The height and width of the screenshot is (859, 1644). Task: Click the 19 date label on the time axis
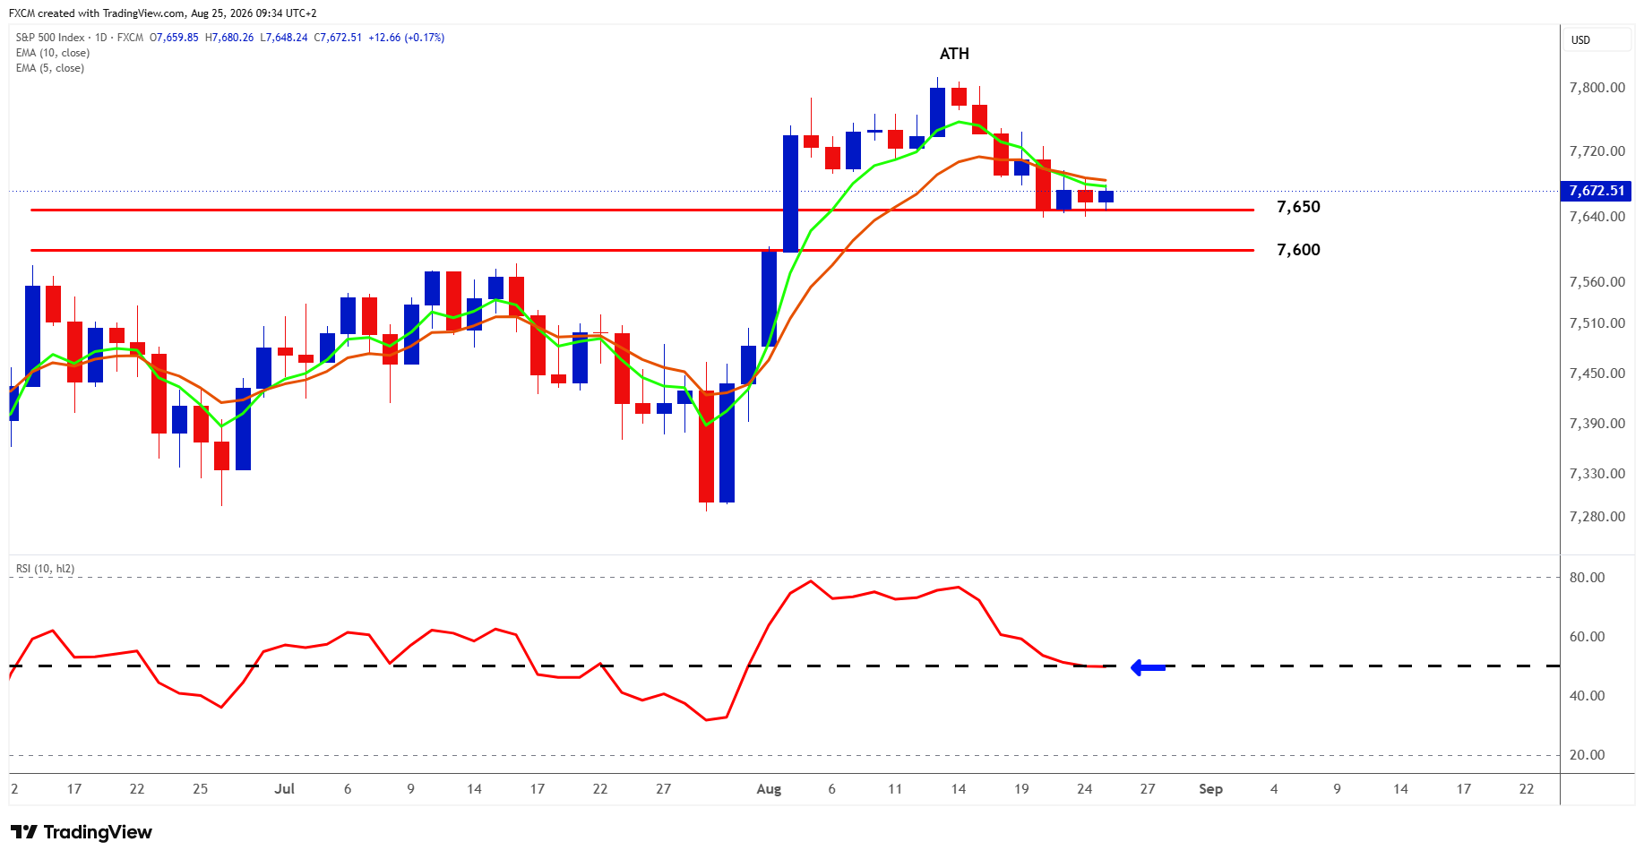[x=1021, y=789]
